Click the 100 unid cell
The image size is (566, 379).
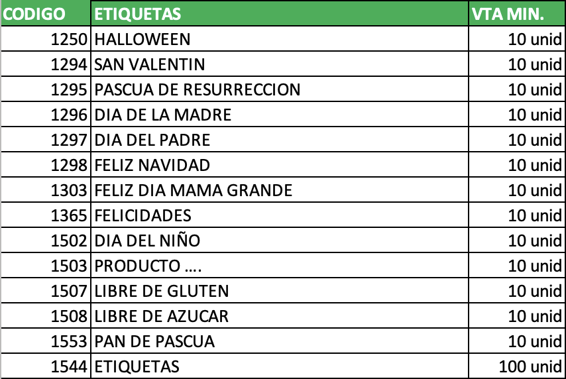tap(517, 366)
